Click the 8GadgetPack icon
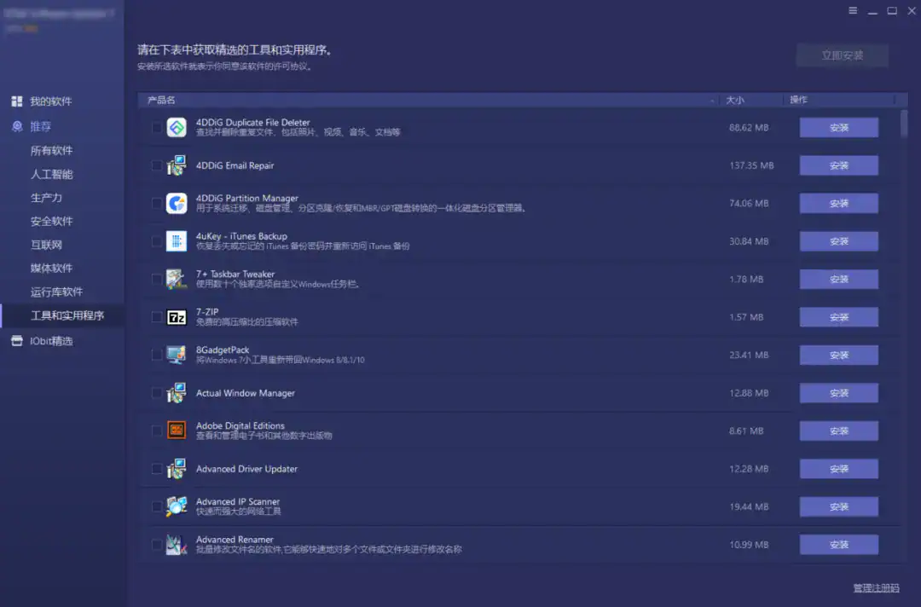The width and height of the screenshot is (921, 607). [177, 355]
